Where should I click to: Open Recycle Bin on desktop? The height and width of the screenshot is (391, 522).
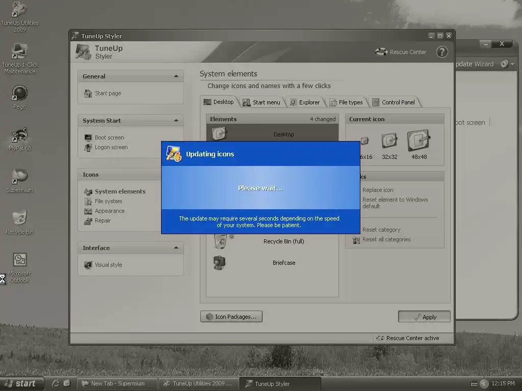coord(19,222)
